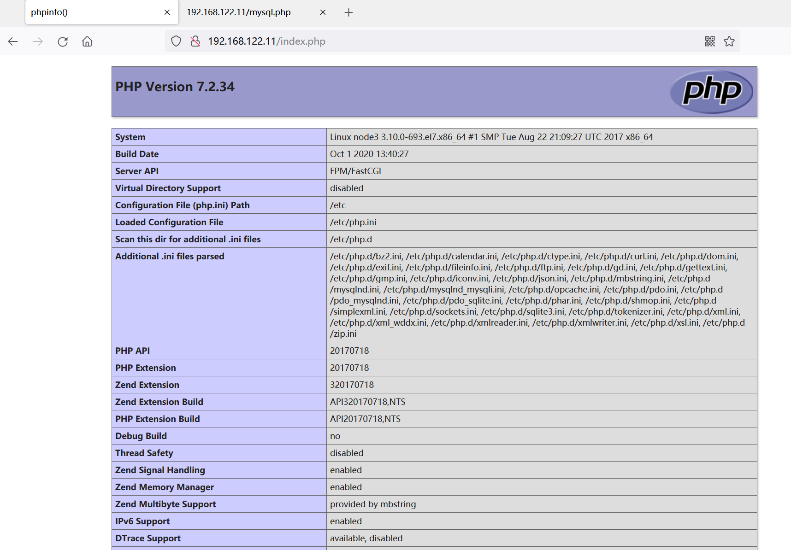The image size is (791, 550).
Task: Select the API320170718,NTS value
Action: point(368,402)
